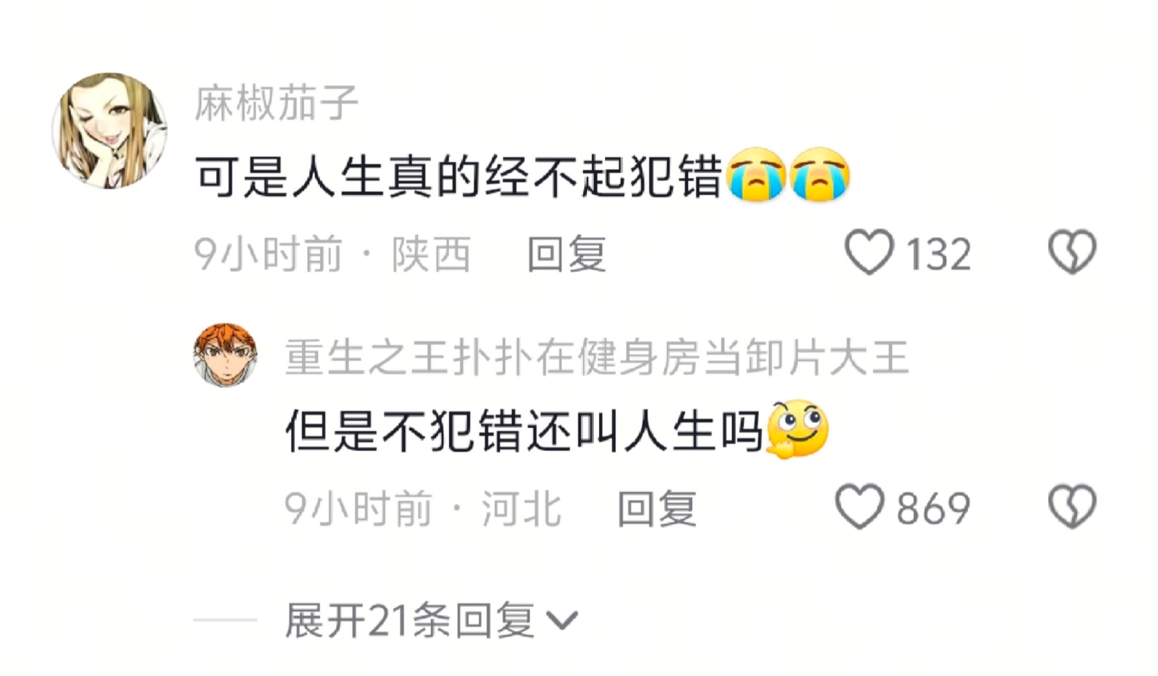Like the comment by 麻椒茄子
Viewport: 1158px width, 676px height.
pyautogui.click(x=869, y=252)
